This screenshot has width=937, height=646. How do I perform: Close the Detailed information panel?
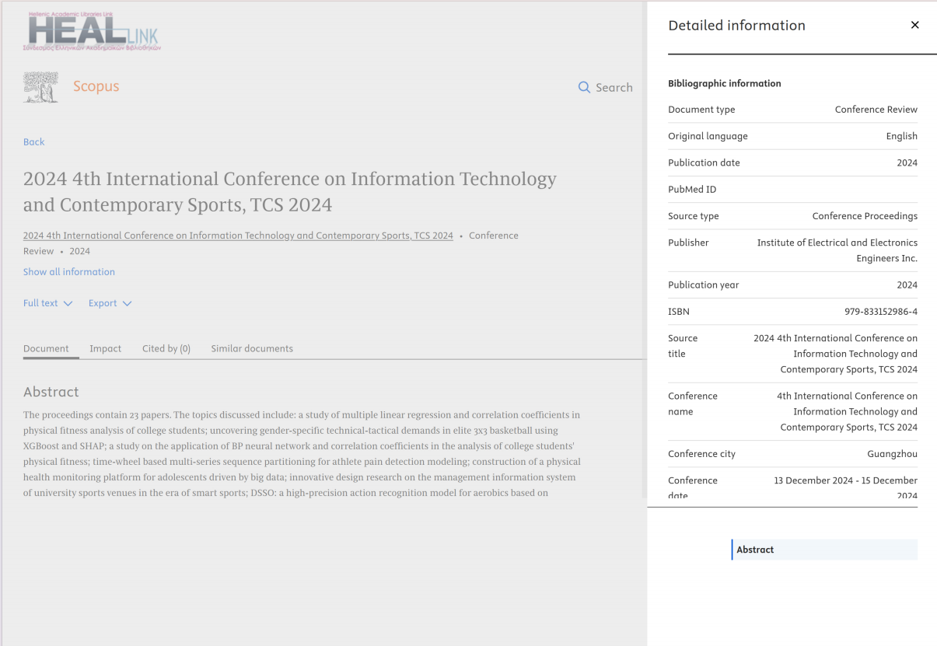coord(914,25)
